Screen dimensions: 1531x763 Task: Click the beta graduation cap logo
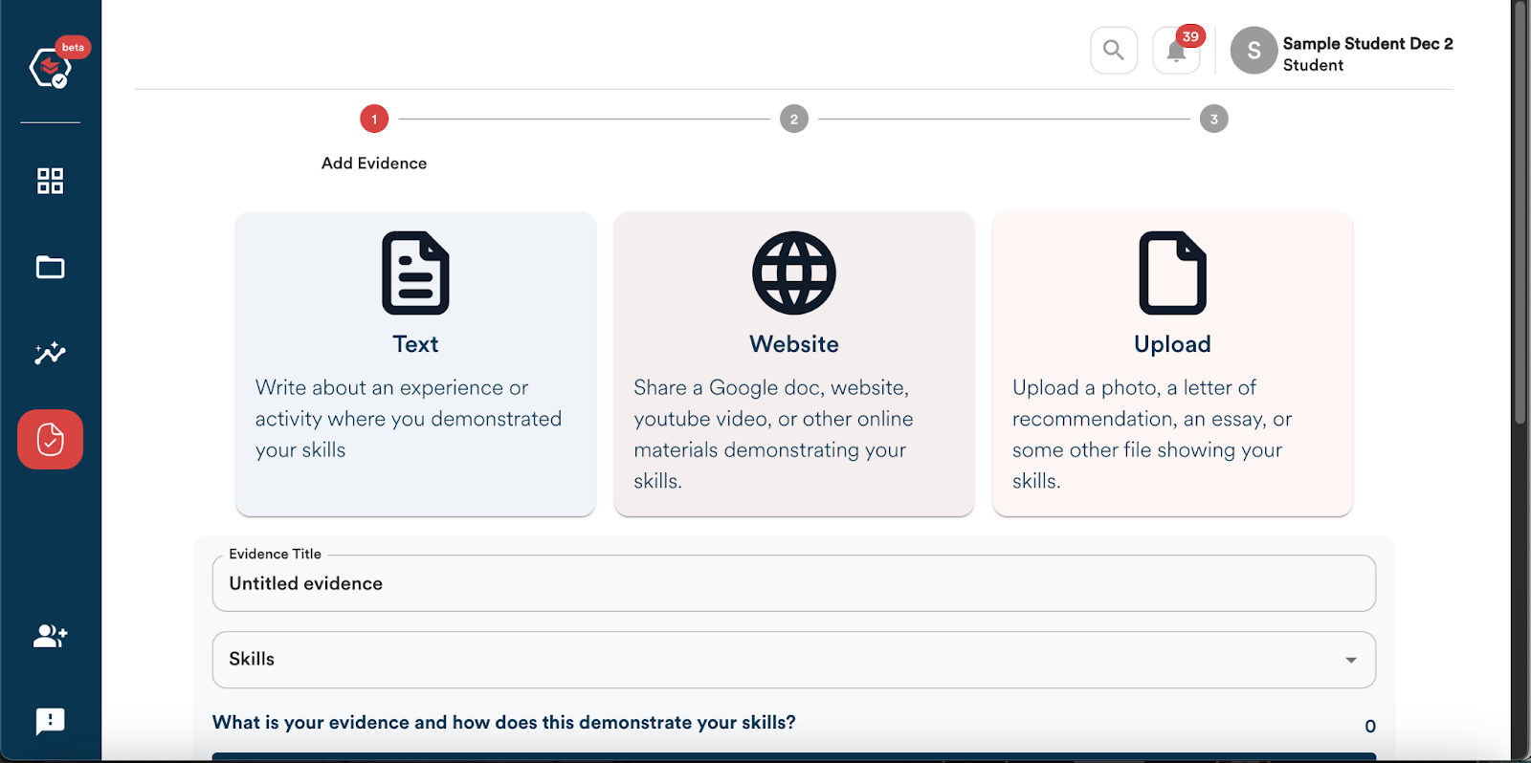pos(51,68)
